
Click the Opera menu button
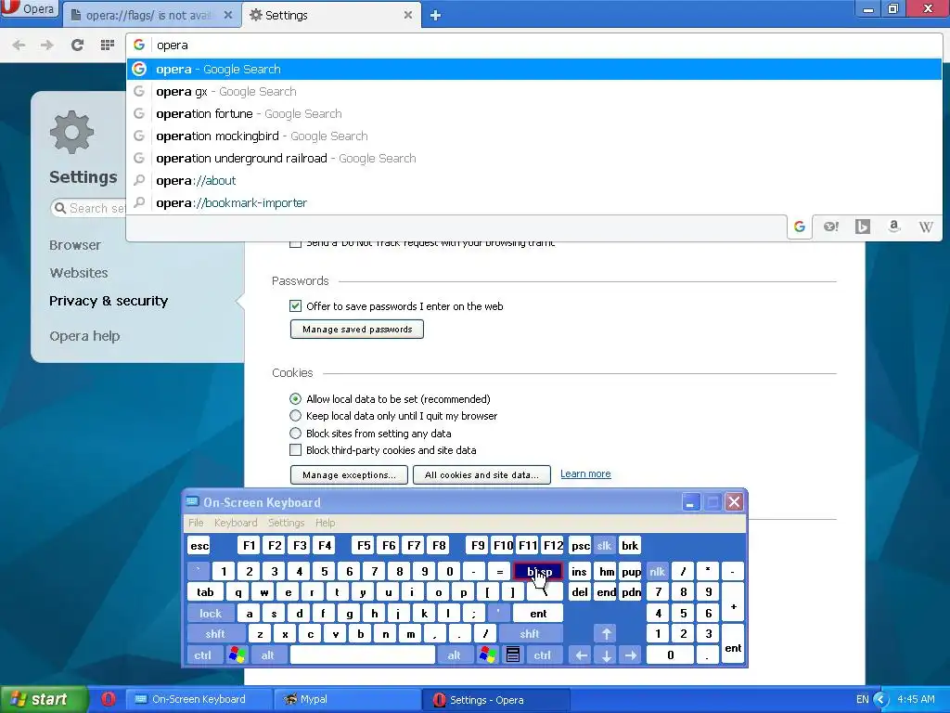(29, 9)
